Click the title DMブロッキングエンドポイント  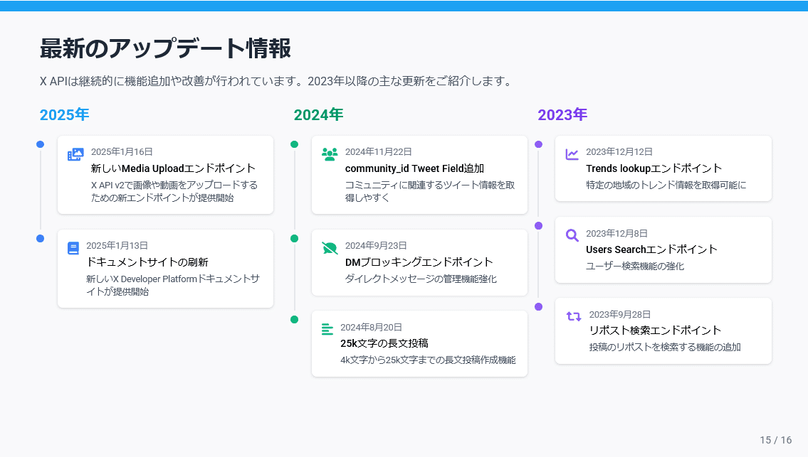[419, 262]
